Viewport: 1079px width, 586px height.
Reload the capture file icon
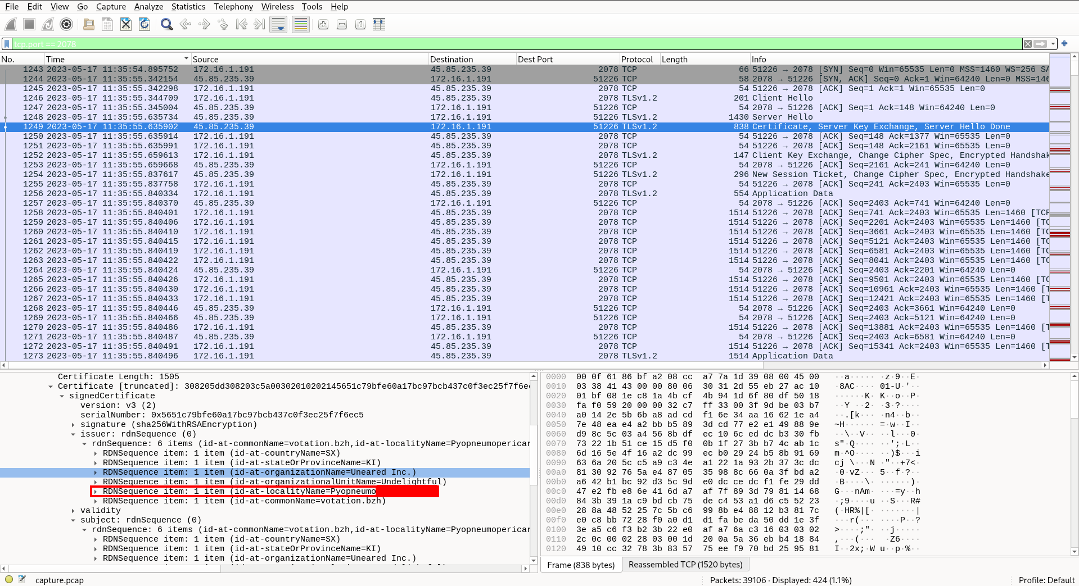click(x=145, y=24)
